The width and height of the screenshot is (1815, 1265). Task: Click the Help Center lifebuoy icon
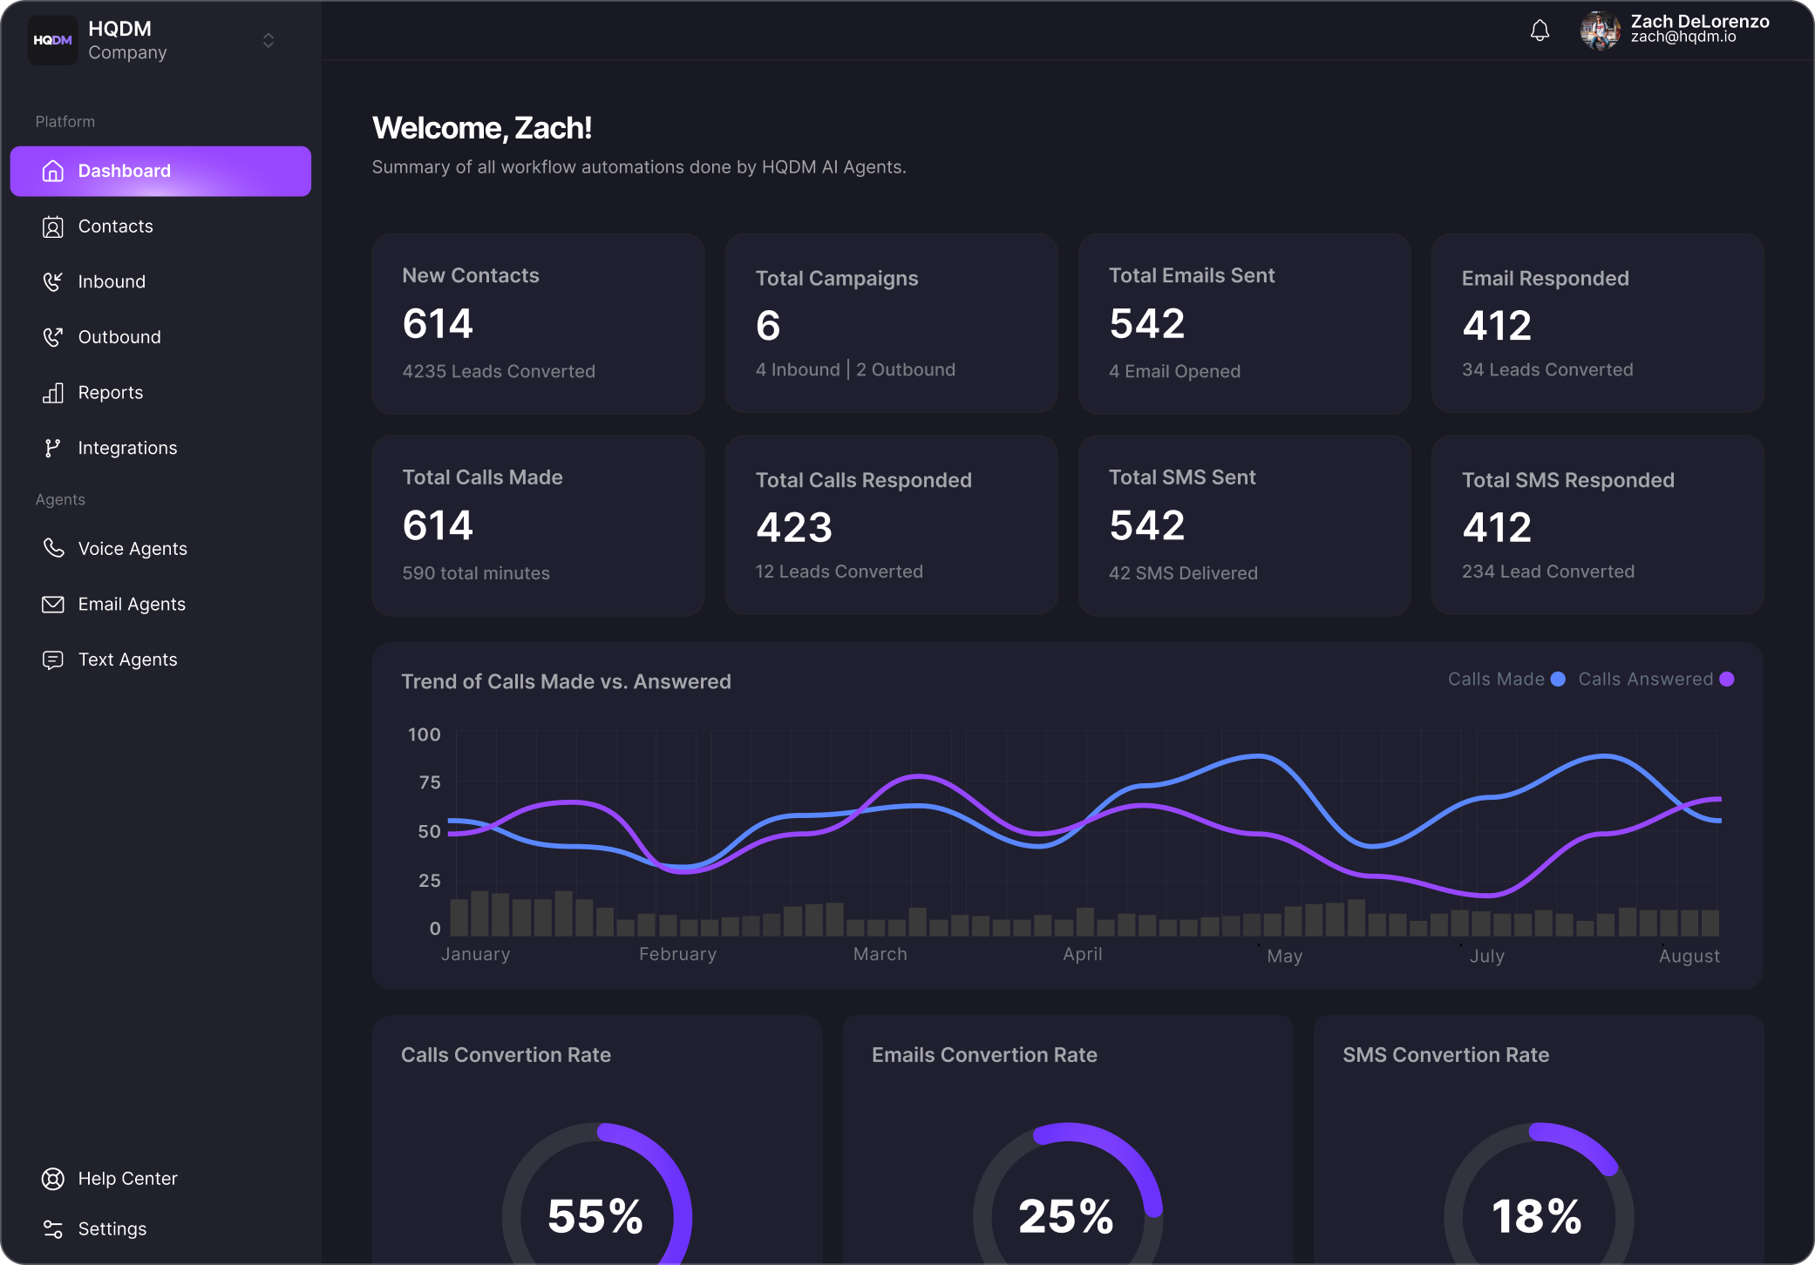click(53, 1178)
